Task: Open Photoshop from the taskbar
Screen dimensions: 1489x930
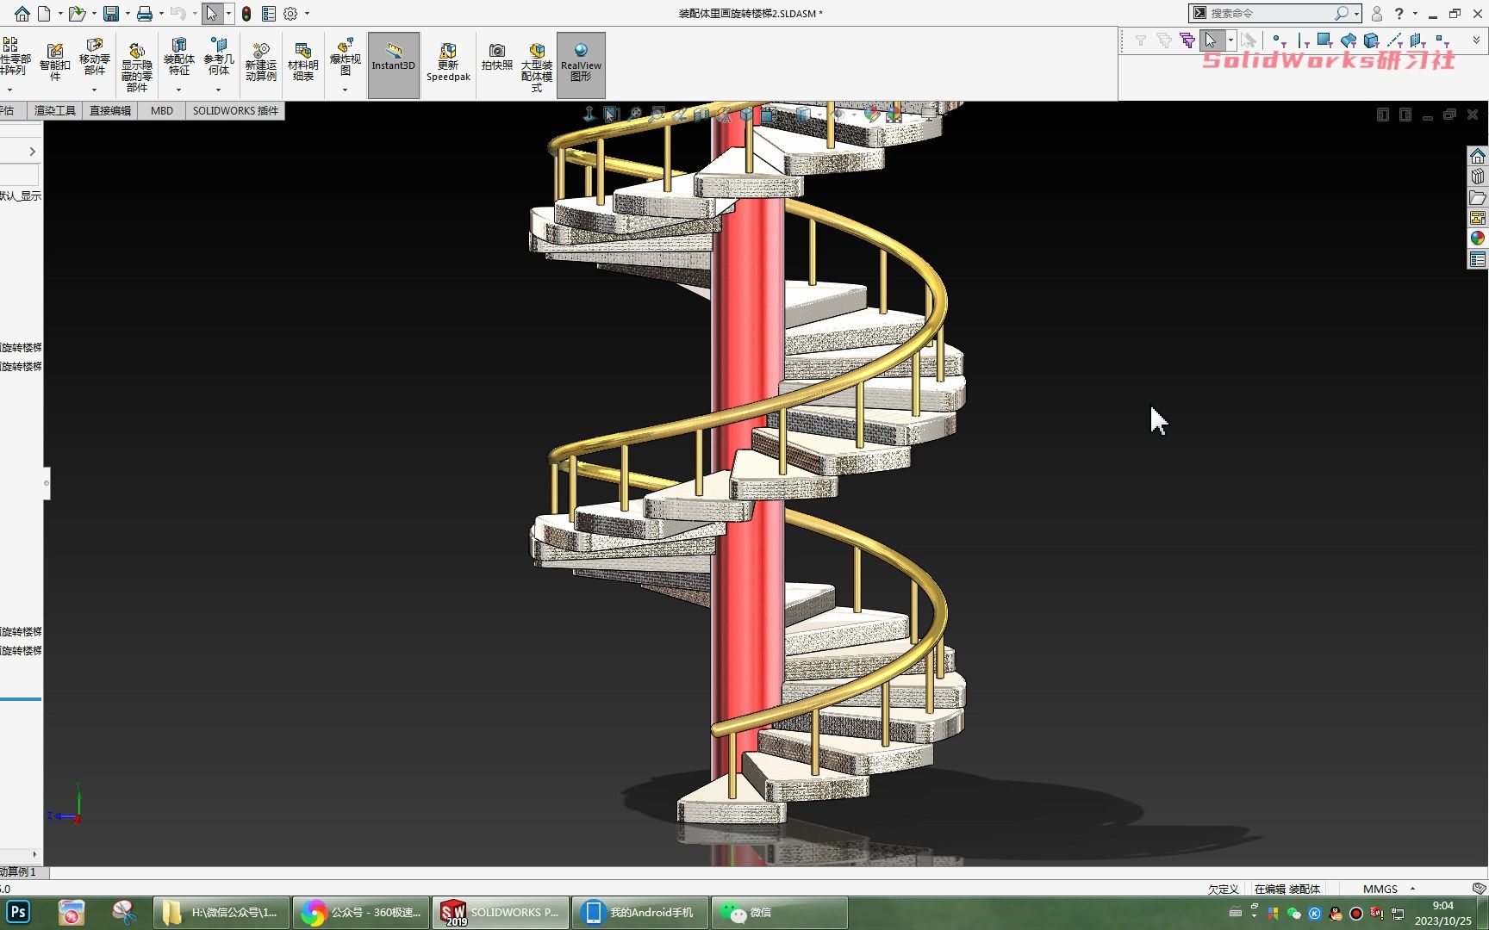Action: click(18, 913)
